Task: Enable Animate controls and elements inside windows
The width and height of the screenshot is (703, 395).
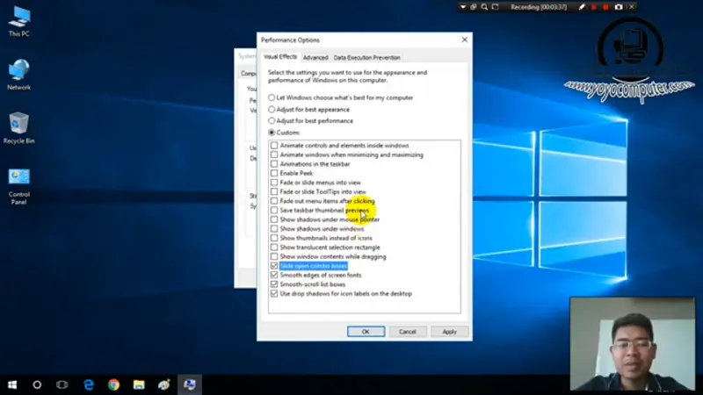Action: click(x=274, y=146)
